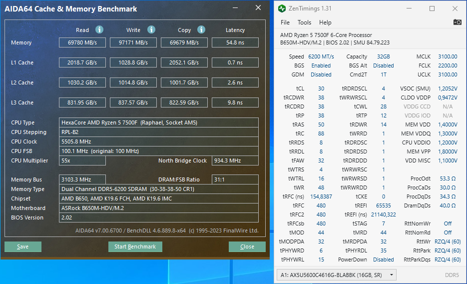Click CPU Multiplier field 55x
This screenshot has height=284, width=467.
click(x=82, y=160)
